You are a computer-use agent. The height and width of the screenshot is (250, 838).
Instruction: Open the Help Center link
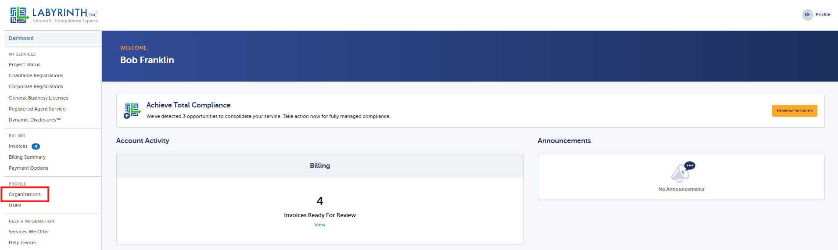(22, 243)
